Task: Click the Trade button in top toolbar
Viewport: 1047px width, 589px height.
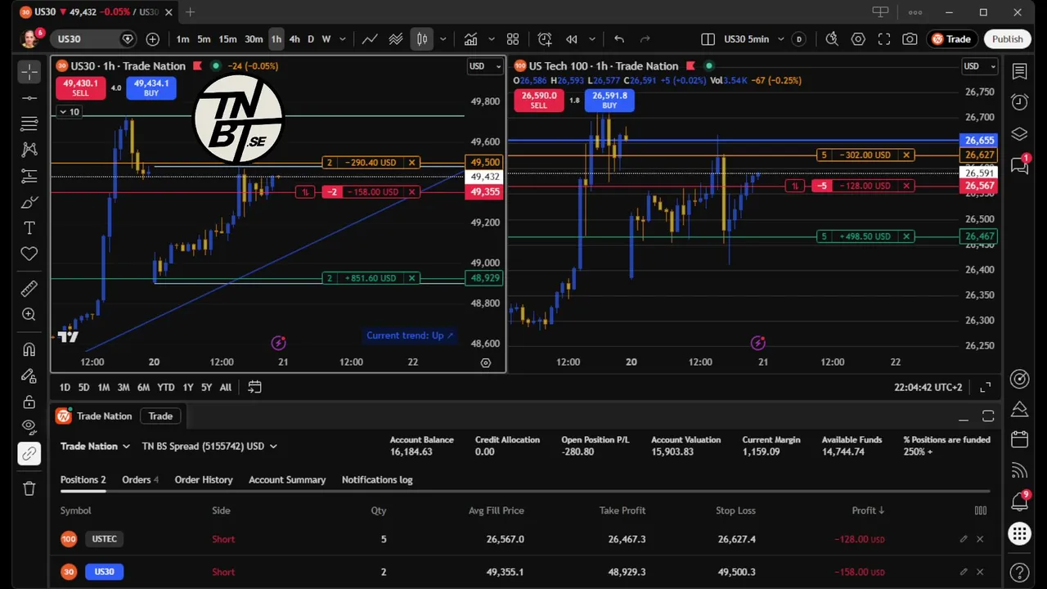Action: pyautogui.click(x=951, y=38)
